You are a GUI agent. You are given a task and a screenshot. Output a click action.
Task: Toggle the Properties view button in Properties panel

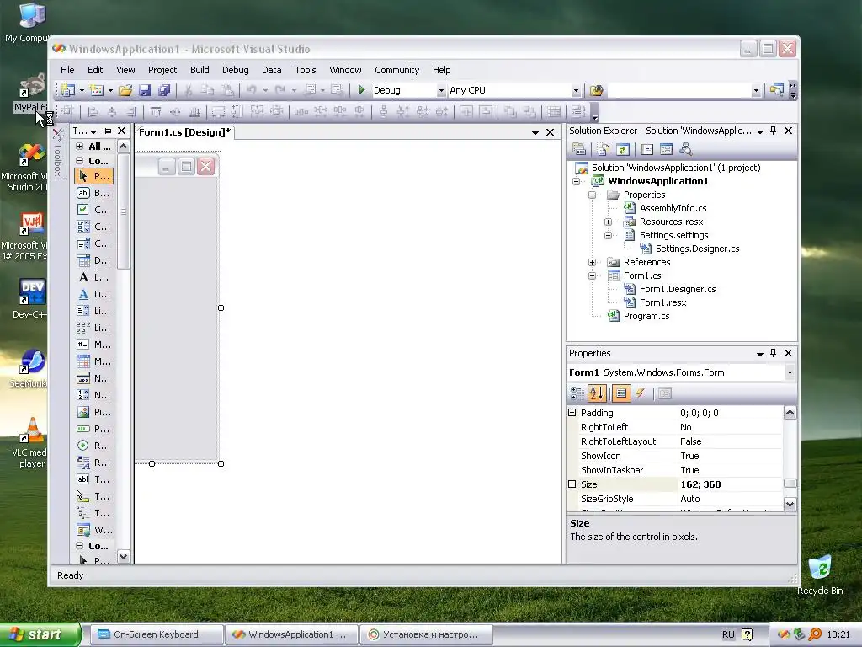[x=621, y=393]
